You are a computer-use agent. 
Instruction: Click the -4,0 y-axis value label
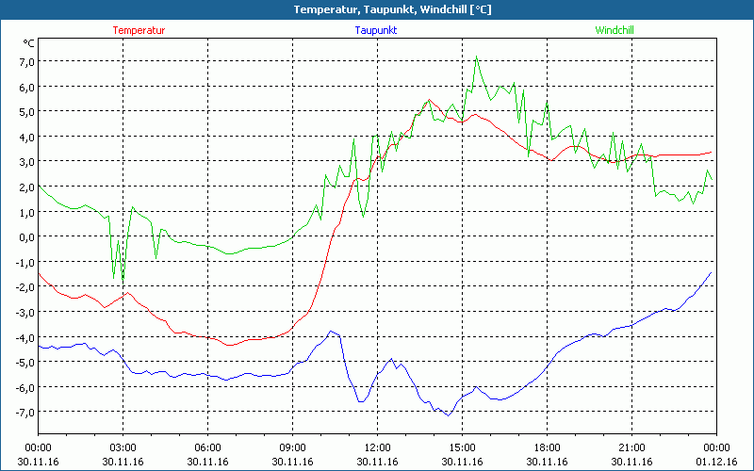click(24, 336)
